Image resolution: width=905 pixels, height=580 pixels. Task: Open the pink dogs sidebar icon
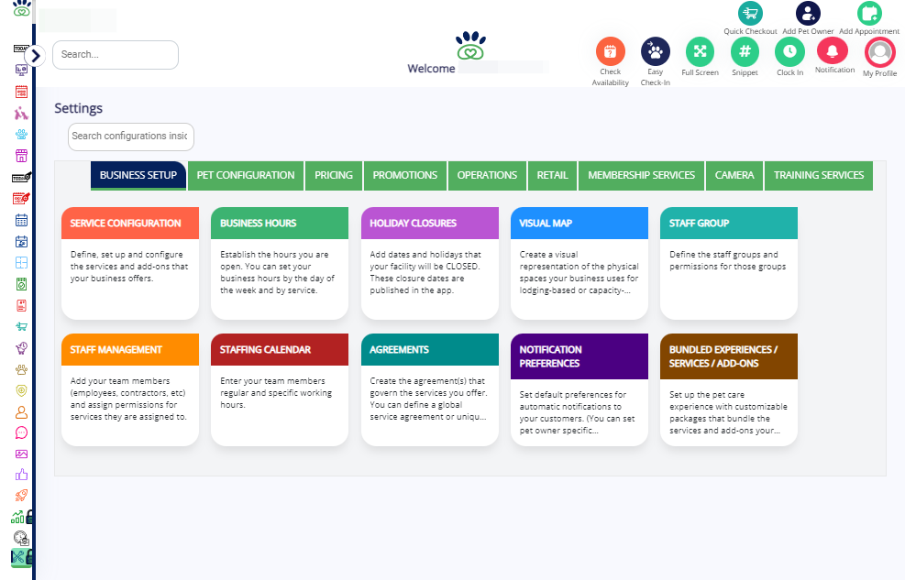[x=21, y=113]
